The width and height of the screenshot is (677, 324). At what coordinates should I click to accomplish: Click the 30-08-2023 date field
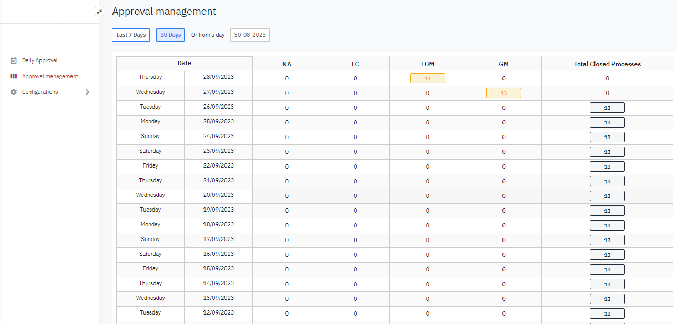[249, 35]
